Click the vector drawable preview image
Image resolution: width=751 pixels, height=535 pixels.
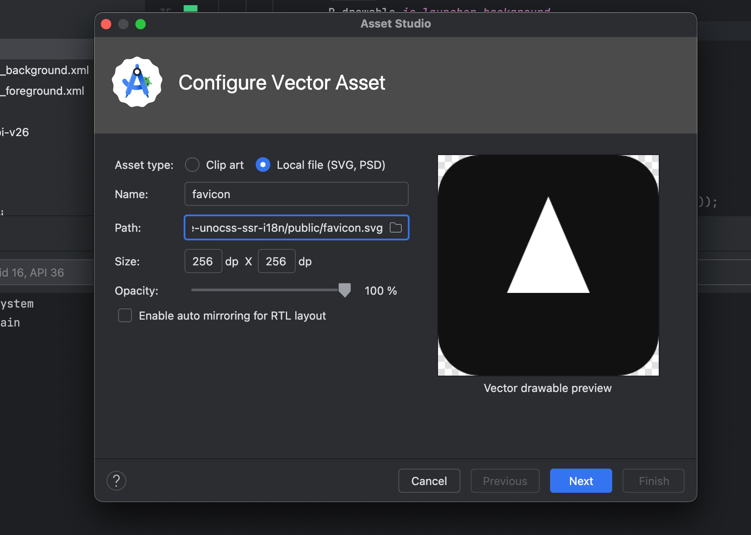coord(548,265)
